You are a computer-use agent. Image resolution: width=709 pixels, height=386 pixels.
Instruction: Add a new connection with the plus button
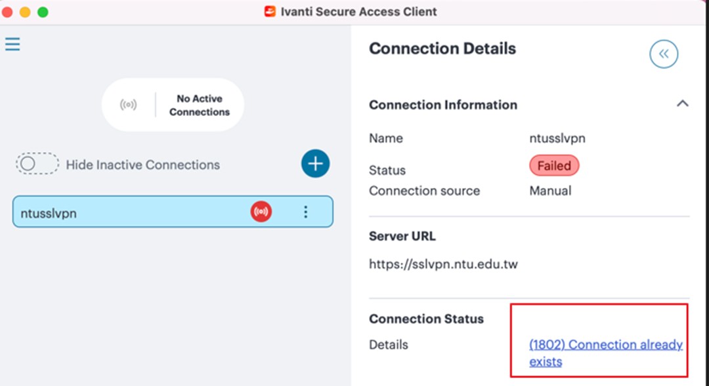(315, 164)
